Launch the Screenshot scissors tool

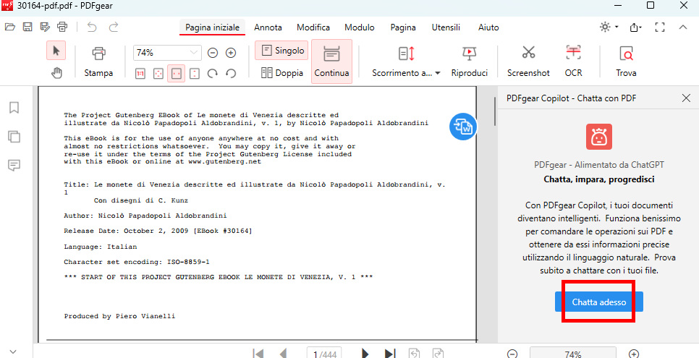(528, 61)
